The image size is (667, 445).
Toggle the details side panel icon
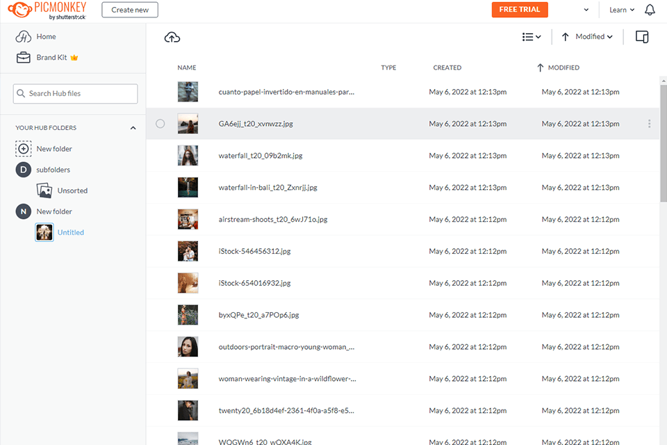click(642, 37)
